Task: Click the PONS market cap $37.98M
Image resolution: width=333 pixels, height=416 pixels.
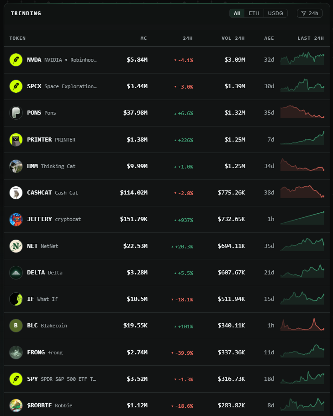Action: click(x=135, y=113)
